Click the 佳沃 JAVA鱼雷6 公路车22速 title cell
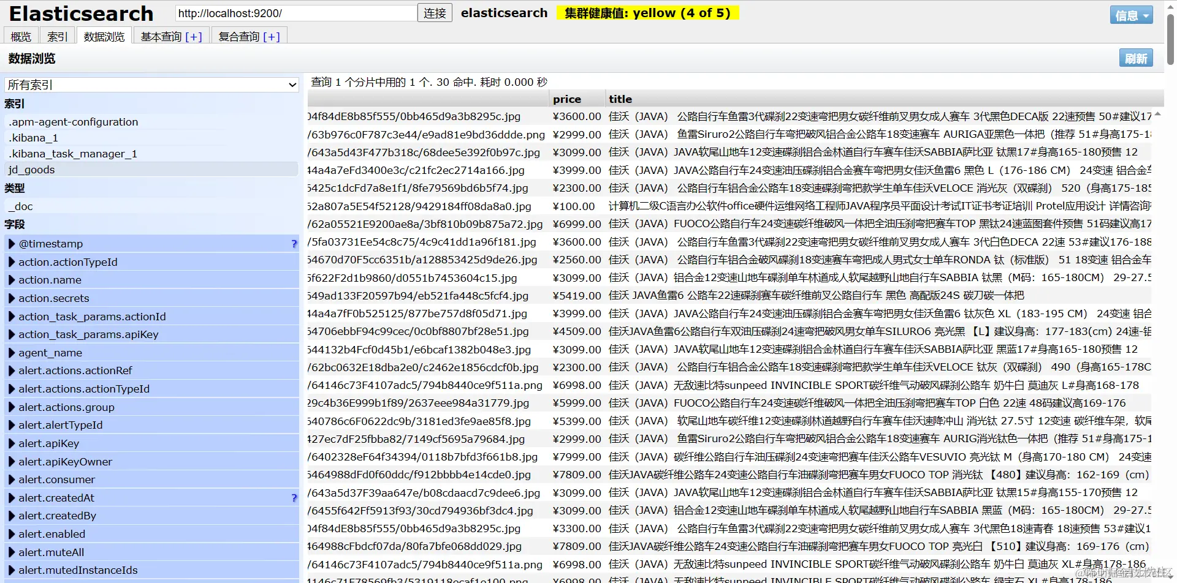1177x583 pixels. (x=879, y=296)
